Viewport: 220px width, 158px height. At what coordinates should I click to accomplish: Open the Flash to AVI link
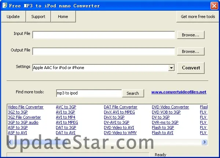162,133
